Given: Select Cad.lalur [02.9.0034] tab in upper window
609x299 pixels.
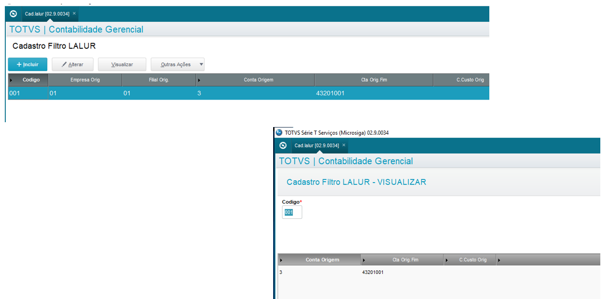Looking at the screenshot, I should tap(50, 14).
